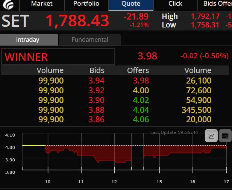
Task: Click the WINNER symbol input field
Action: [x=58, y=56]
